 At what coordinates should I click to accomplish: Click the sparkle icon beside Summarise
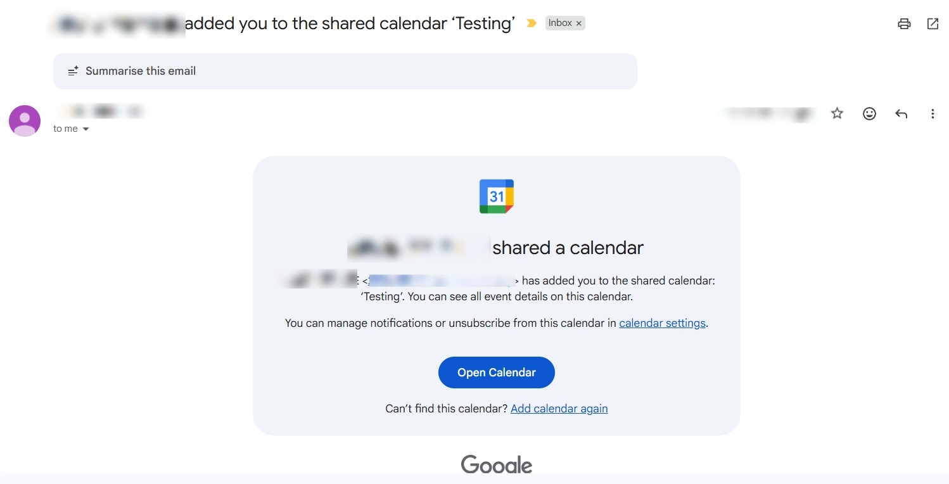(73, 71)
